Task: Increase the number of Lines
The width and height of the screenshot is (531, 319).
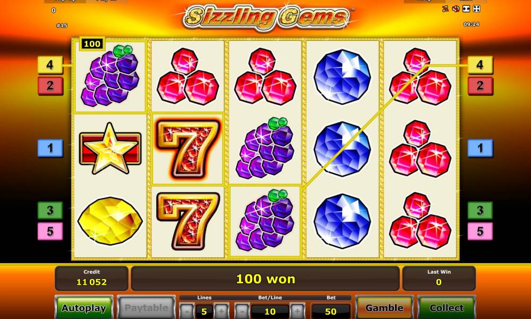Action: [221, 311]
